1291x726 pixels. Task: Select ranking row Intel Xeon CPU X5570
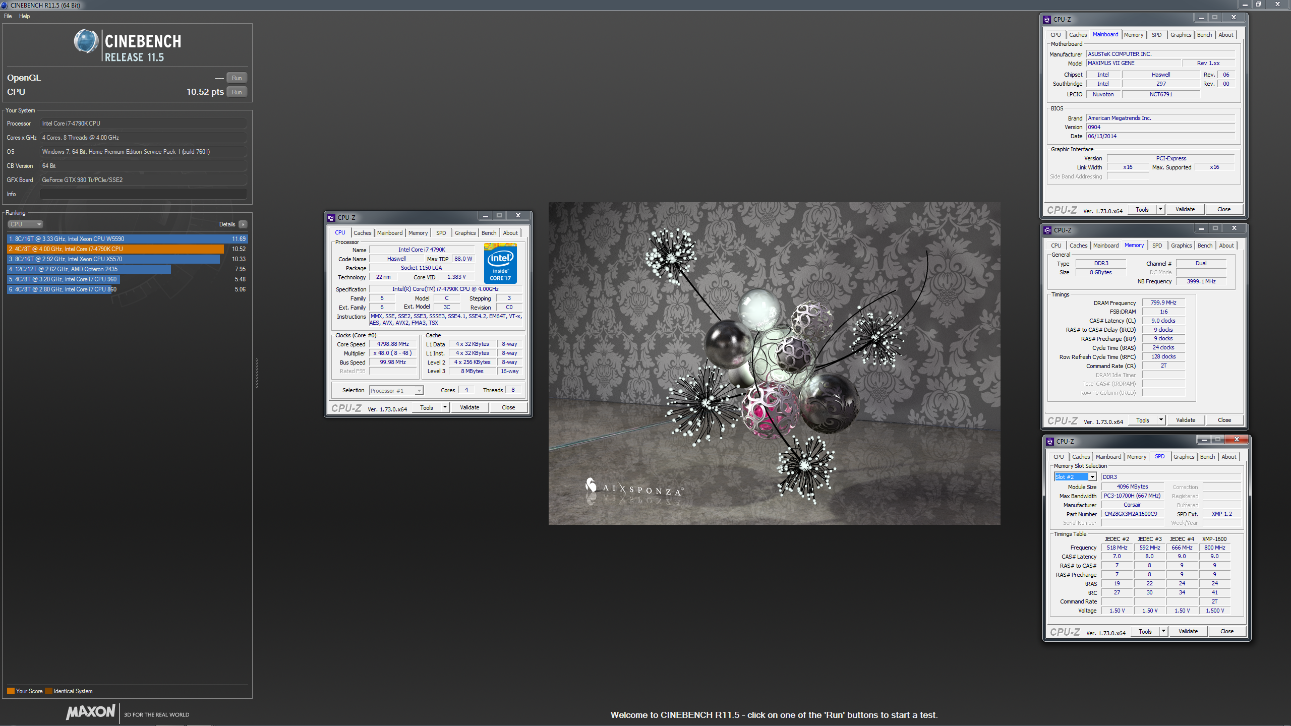click(x=127, y=259)
